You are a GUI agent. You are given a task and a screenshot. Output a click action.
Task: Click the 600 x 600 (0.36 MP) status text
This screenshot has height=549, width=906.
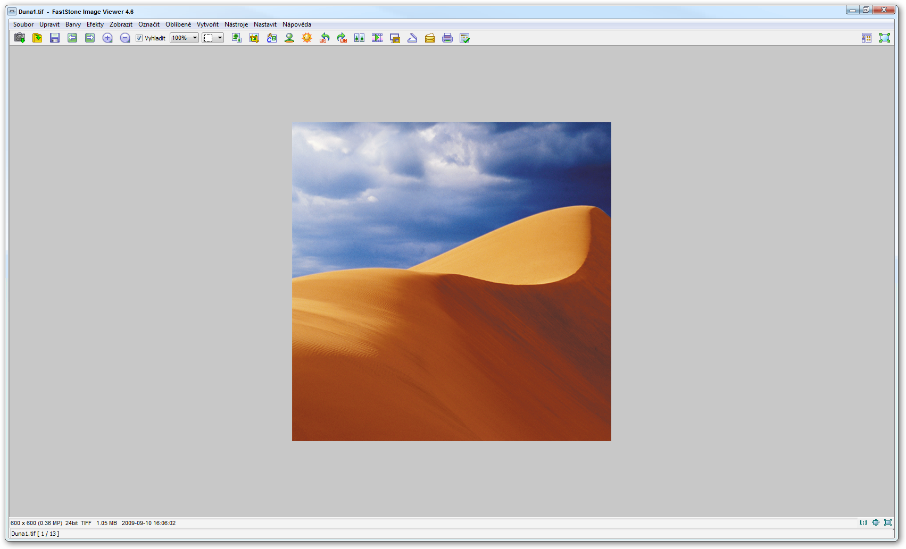click(x=36, y=523)
